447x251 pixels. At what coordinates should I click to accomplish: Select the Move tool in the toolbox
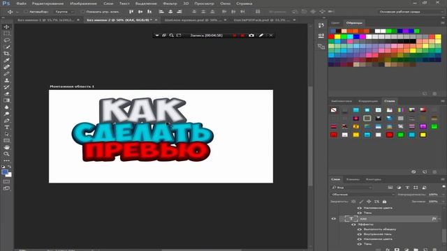[6, 26]
